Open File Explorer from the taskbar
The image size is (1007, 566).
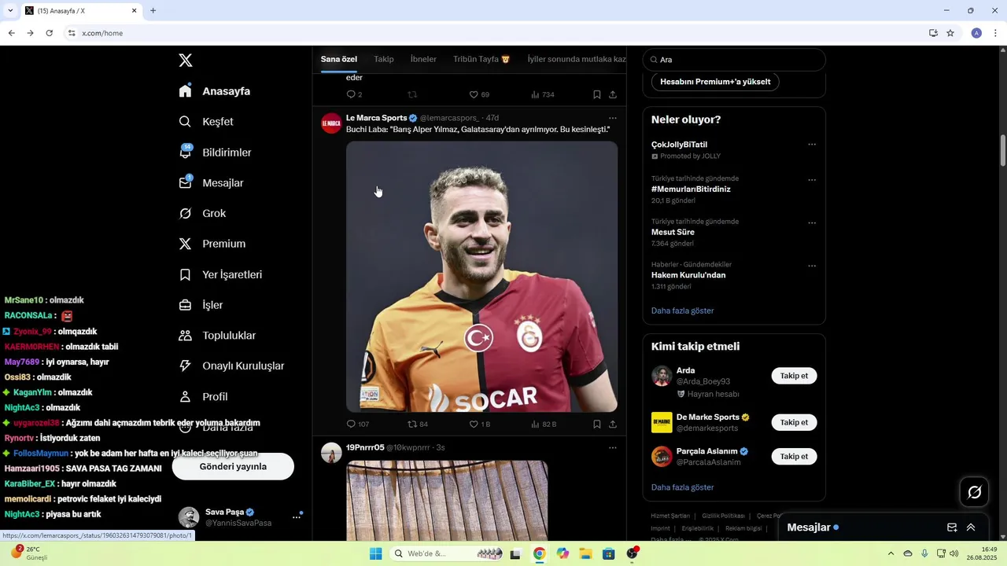585,553
